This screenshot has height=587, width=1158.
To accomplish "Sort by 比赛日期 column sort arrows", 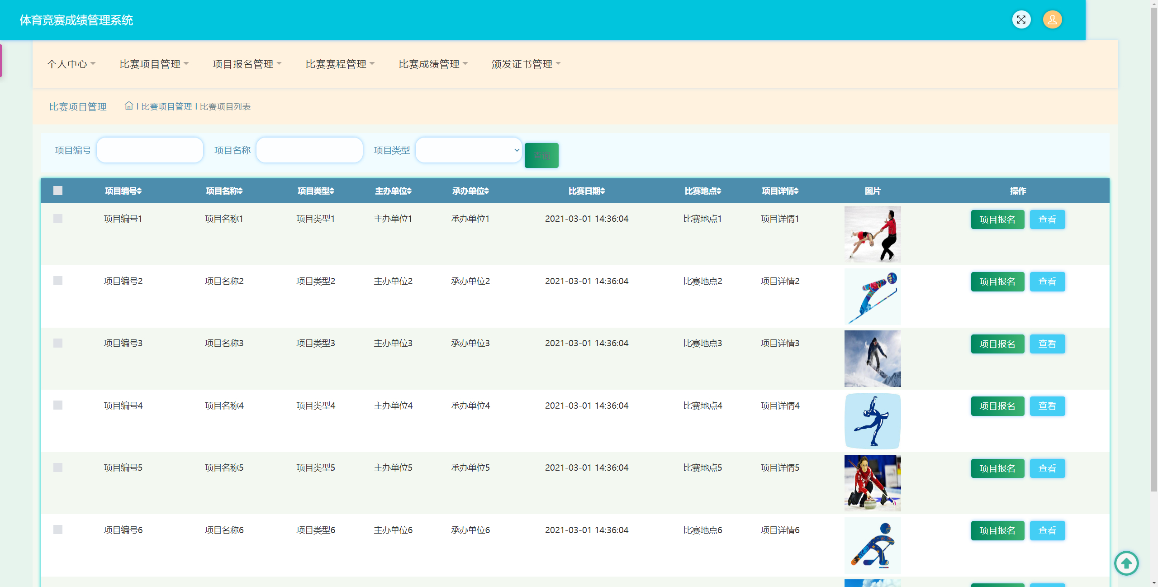I will pos(603,191).
